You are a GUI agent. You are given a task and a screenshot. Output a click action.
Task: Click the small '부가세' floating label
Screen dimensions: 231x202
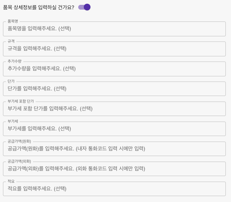(13, 122)
